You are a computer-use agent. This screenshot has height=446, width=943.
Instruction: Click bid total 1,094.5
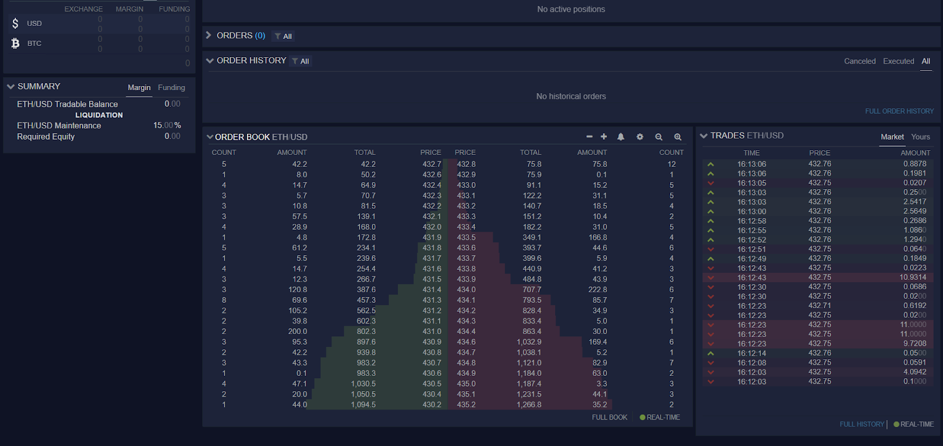click(x=363, y=405)
